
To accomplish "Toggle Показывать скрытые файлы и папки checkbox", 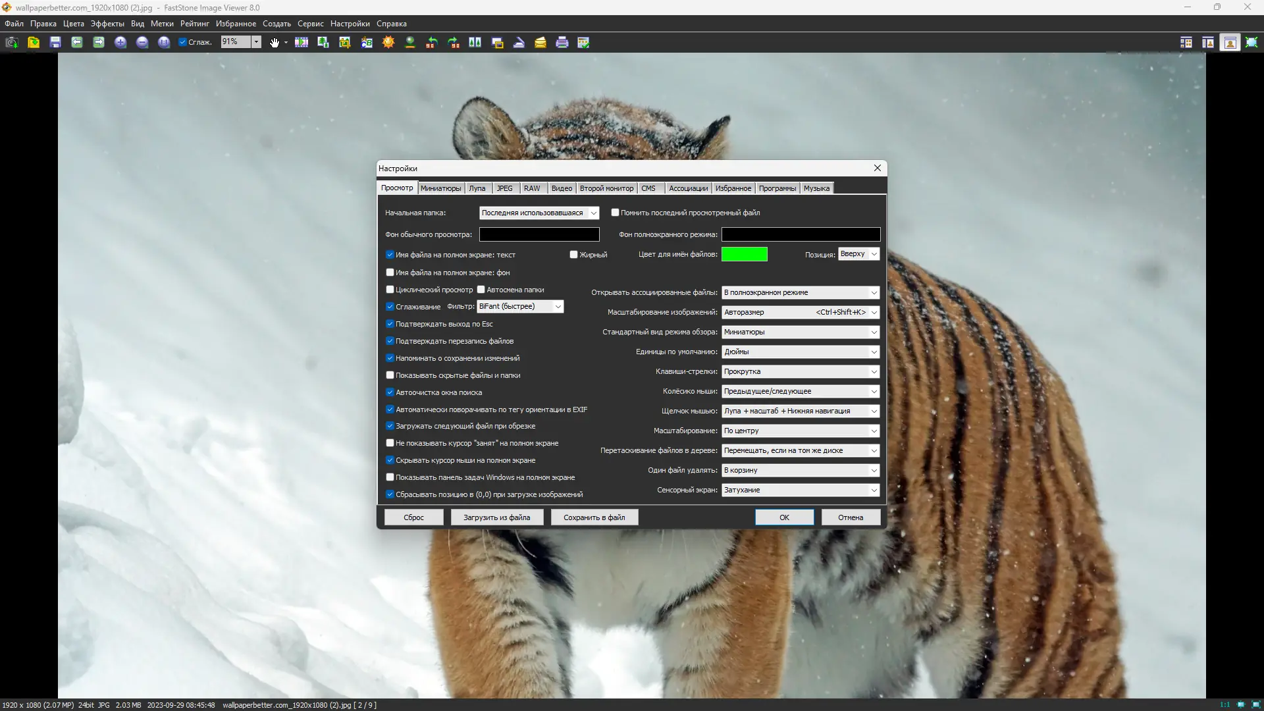I will 390,375.
